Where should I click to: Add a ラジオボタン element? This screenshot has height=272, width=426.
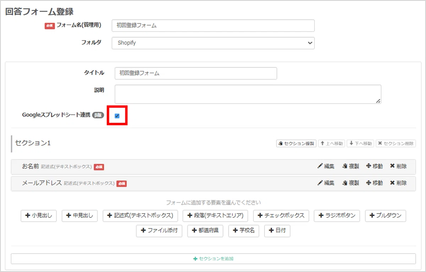337,216
